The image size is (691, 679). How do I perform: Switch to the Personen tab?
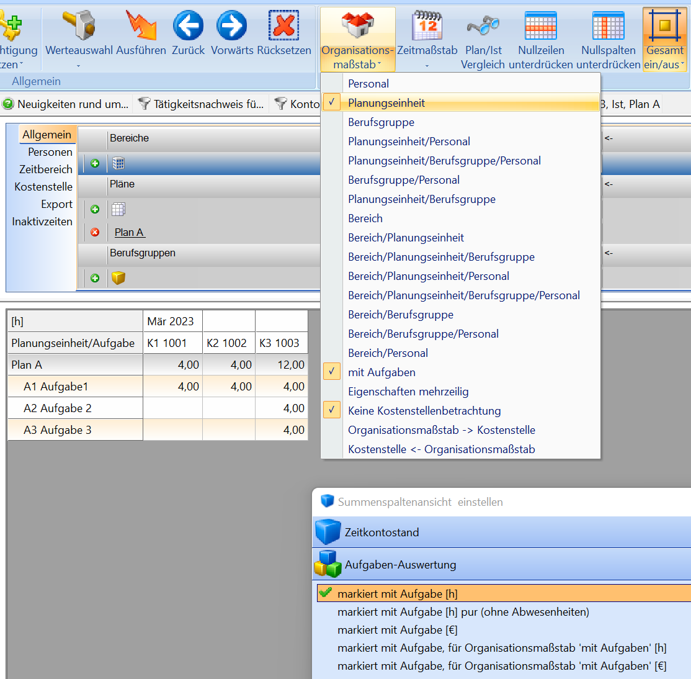(x=50, y=152)
